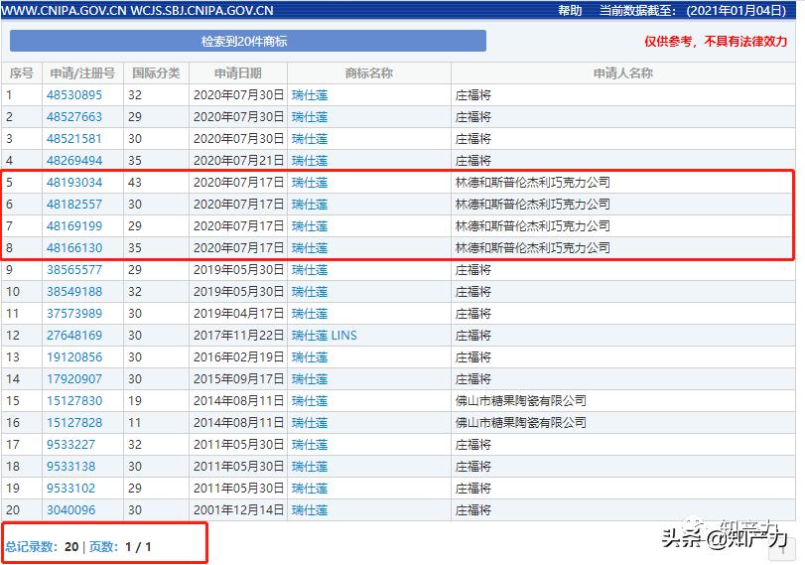The height and width of the screenshot is (565, 805).
Task: Open registration number 9533102
Action: click(x=70, y=488)
